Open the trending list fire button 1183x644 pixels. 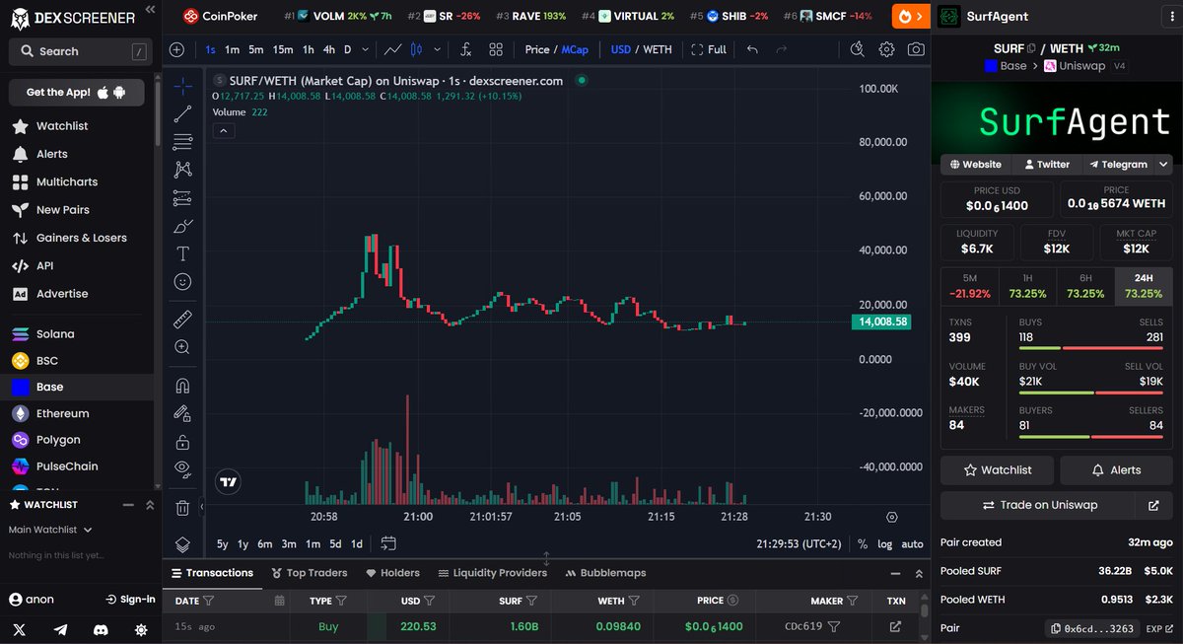pyautogui.click(x=910, y=16)
